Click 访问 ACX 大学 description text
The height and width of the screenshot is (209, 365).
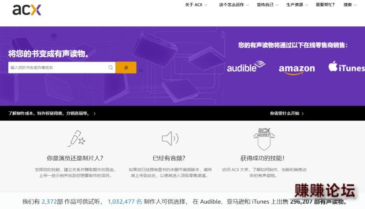click(x=264, y=173)
